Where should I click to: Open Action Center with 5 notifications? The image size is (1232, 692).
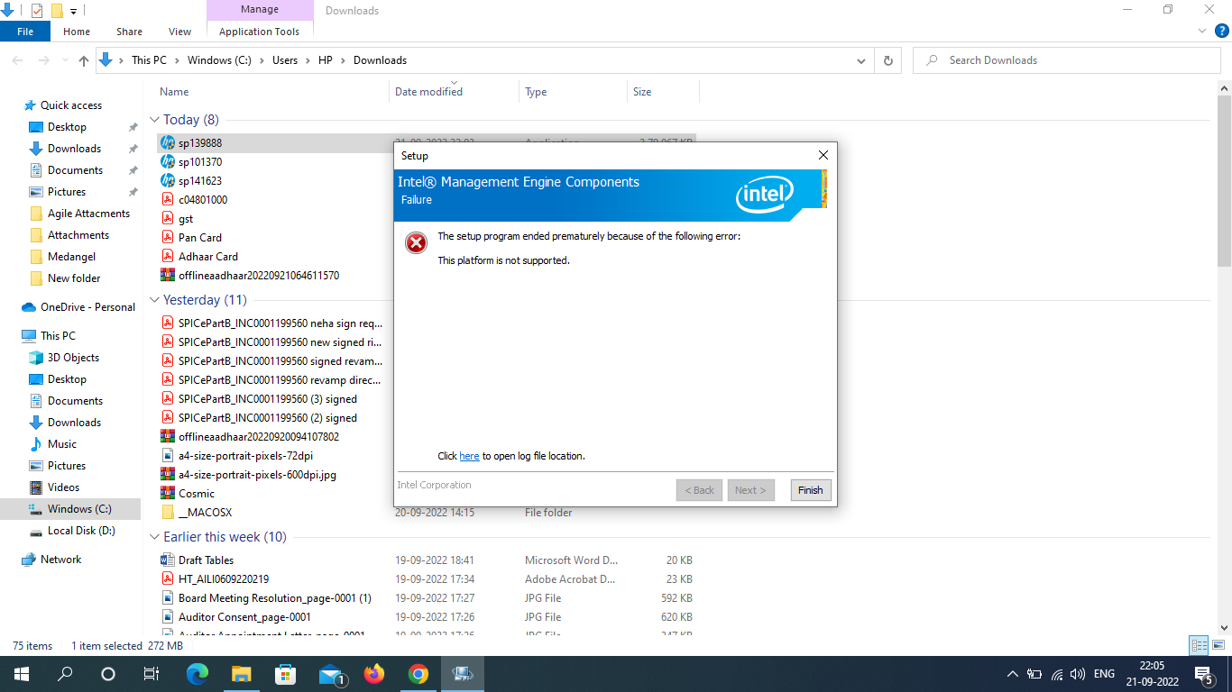(1202, 673)
